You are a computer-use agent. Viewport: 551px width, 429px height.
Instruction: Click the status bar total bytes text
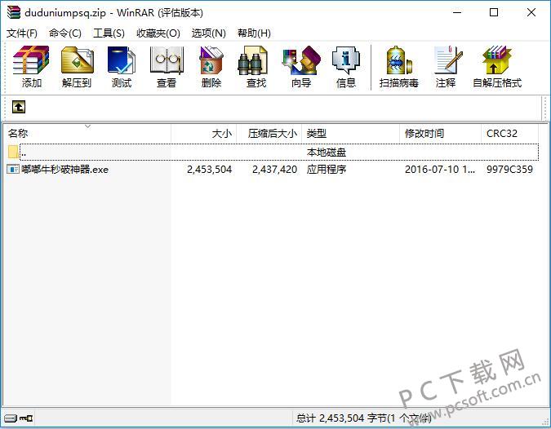[x=363, y=418]
